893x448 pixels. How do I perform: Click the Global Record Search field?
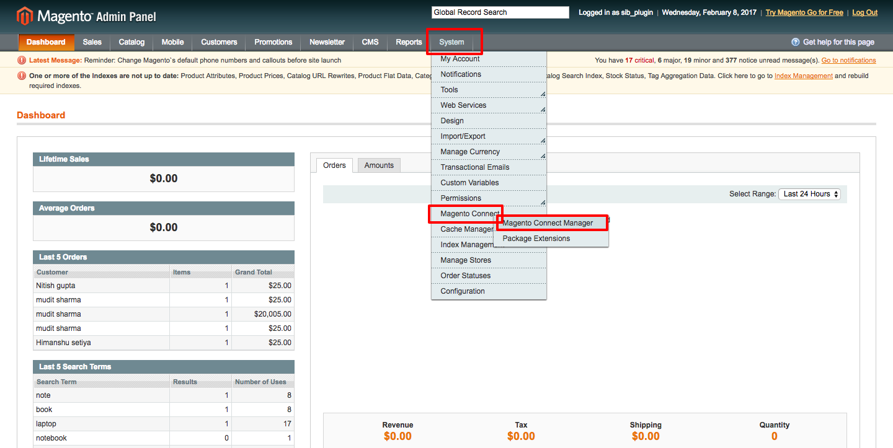click(500, 12)
